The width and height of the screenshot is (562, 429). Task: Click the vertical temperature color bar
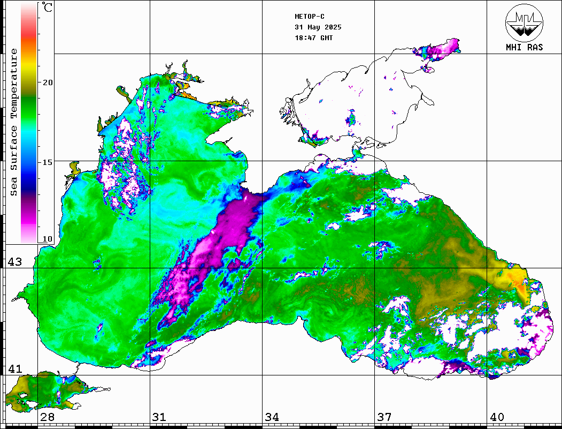click(x=29, y=123)
